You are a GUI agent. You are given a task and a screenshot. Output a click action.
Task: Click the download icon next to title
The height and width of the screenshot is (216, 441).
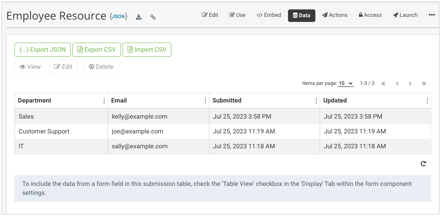(139, 17)
